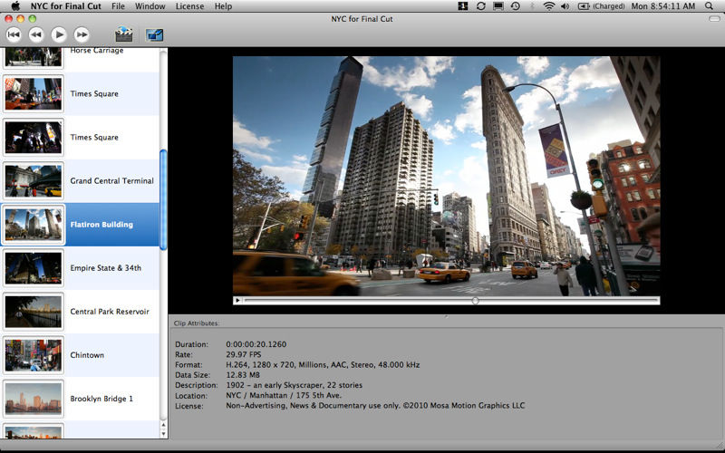Click the display menu bar icon
This screenshot has width=725, height=453.
(498, 6)
